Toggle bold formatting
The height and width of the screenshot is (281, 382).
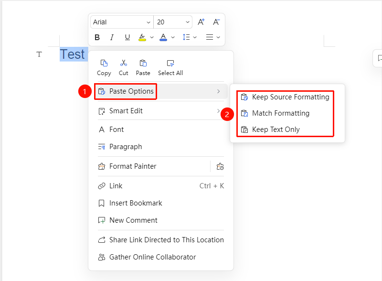(97, 37)
